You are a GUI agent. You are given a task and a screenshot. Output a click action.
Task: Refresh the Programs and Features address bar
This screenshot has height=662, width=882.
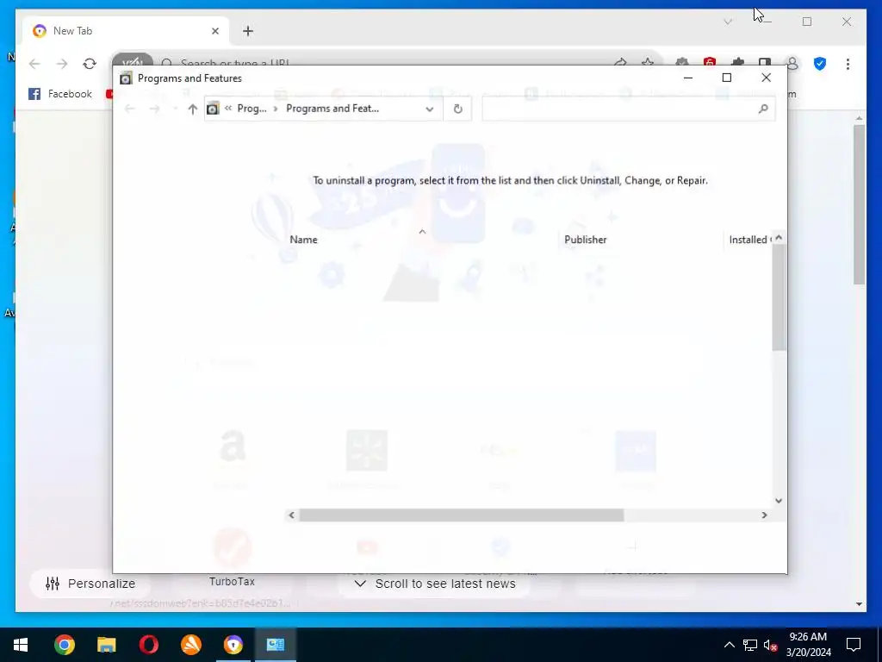click(x=458, y=109)
